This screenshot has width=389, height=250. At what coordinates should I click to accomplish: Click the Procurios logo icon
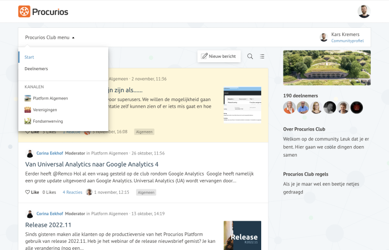(24, 12)
